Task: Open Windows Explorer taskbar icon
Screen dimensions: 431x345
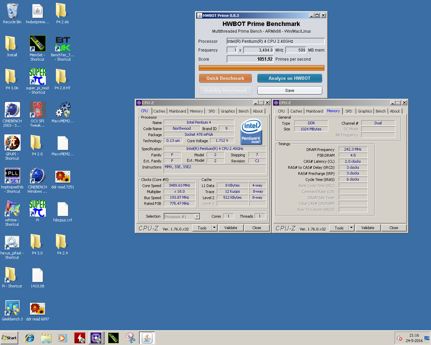Action: [x=46, y=338]
